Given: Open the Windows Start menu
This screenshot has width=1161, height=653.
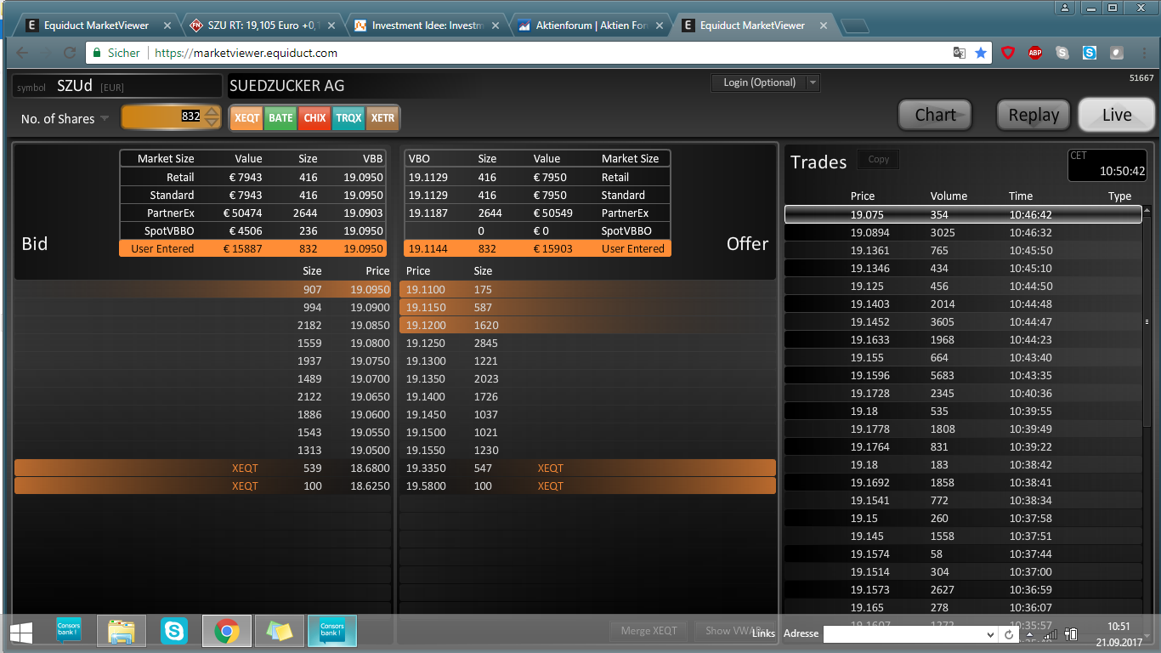Looking at the screenshot, I should [21, 632].
